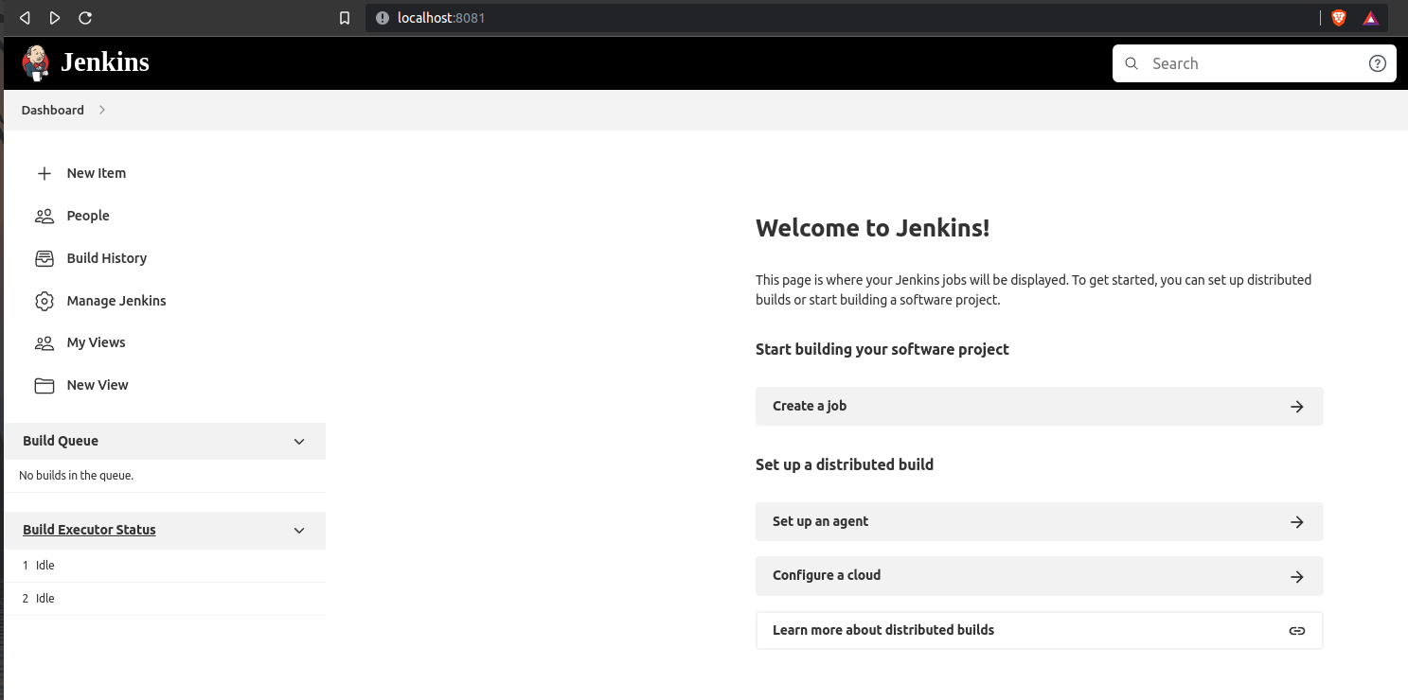Click chain link icon on Learn more row
1408x700 pixels.
[1297, 631]
